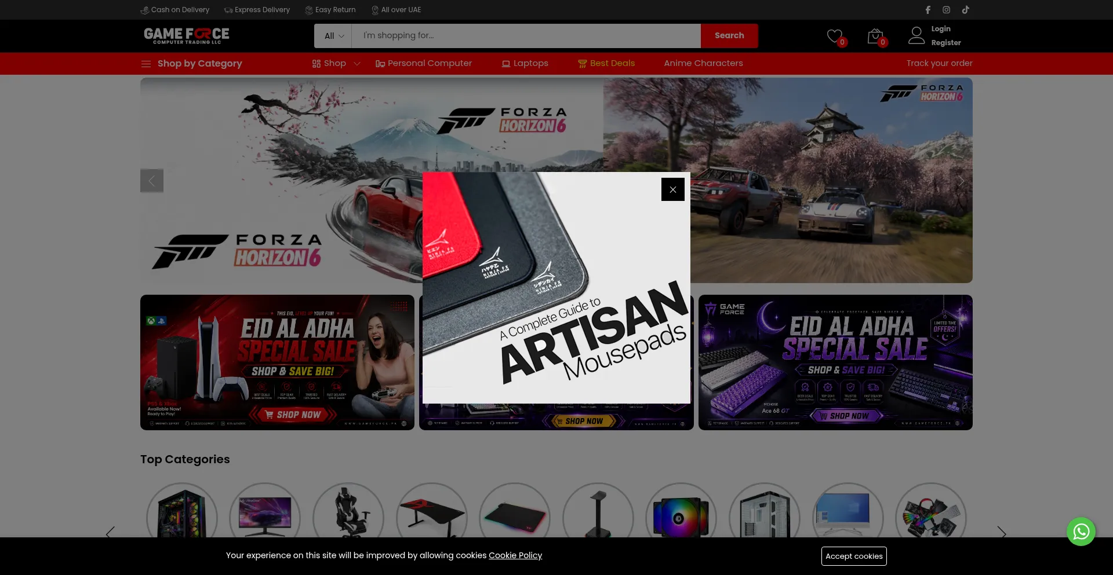
Task: Open the purple Eid Al Adha keyboard sale banner
Action: point(835,362)
